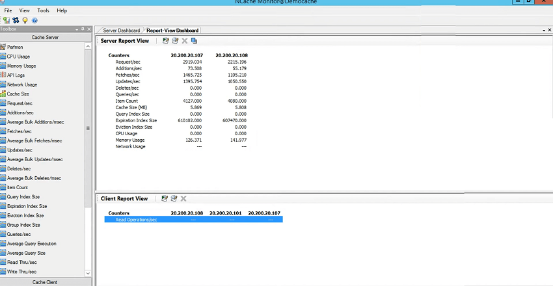Open the Toolbox panel options dropdown arrow
553x286 pixels.
point(77,30)
